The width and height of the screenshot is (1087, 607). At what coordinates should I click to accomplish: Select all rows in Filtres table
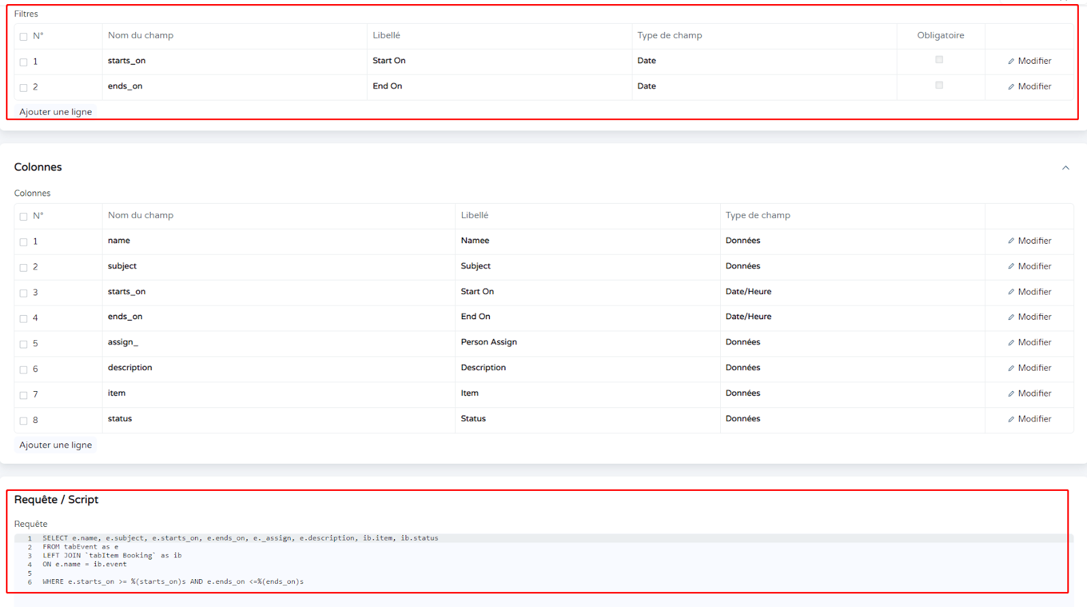click(24, 37)
